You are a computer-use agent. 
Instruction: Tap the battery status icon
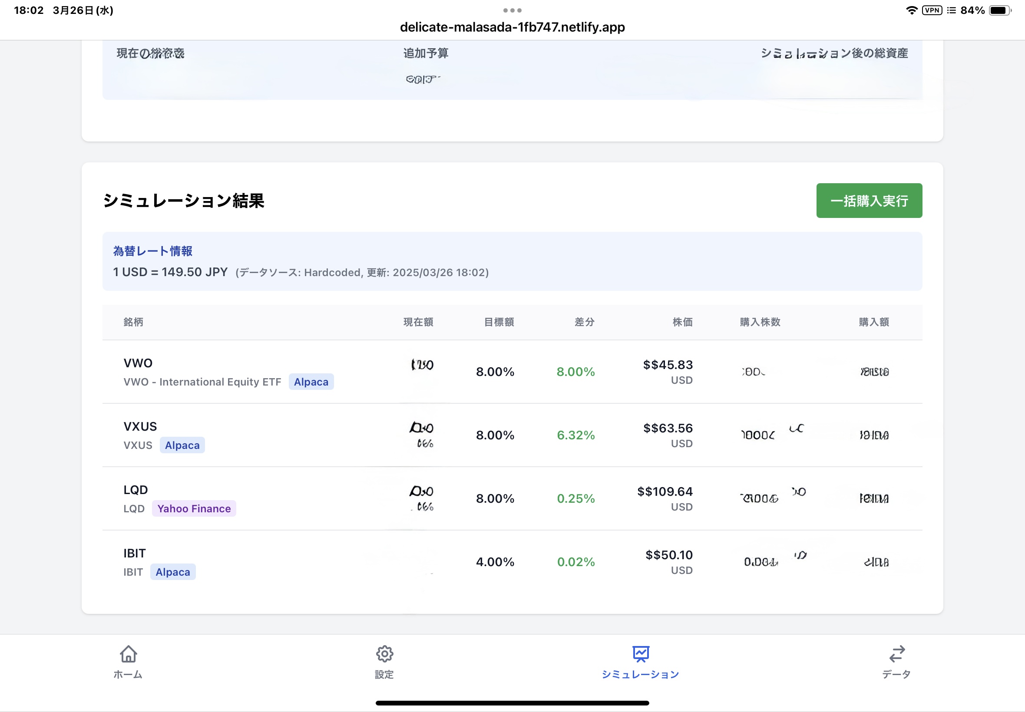click(1000, 10)
